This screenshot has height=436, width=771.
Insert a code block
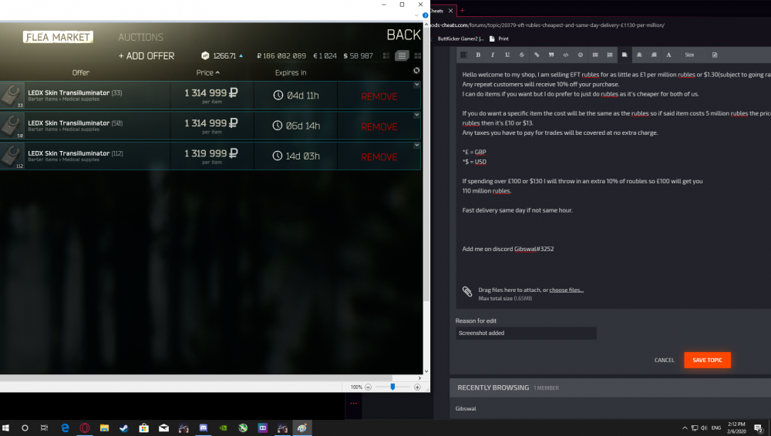566,55
